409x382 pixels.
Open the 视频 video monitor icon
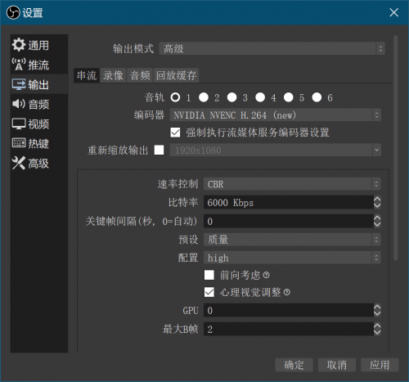[x=19, y=124]
